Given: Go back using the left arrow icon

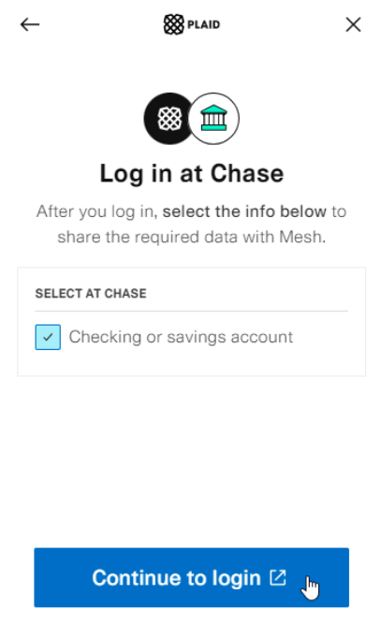Looking at the screenshot, I should point(30,24).
